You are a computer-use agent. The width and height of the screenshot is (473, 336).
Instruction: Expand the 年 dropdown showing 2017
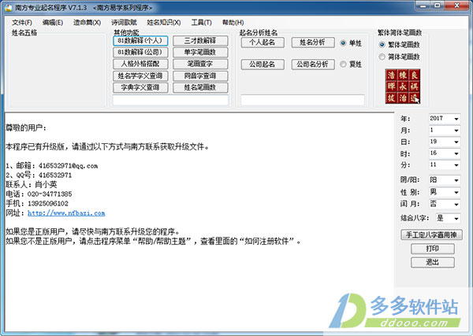(456, 119)
